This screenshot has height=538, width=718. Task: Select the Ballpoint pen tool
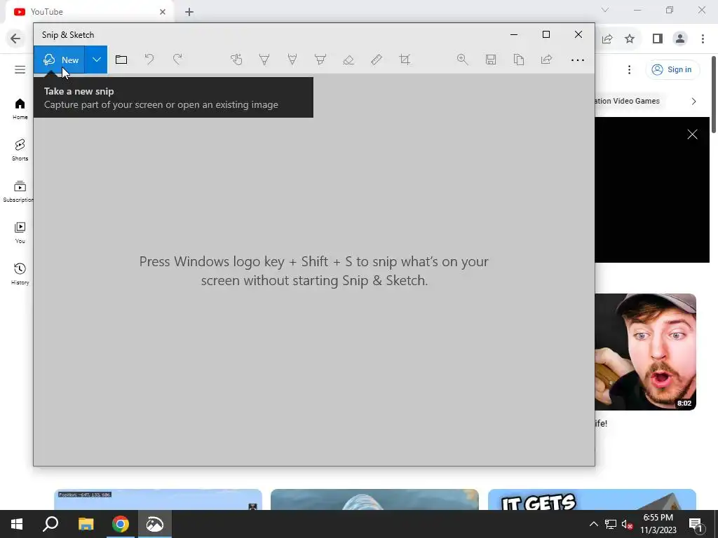coord(264,60)
